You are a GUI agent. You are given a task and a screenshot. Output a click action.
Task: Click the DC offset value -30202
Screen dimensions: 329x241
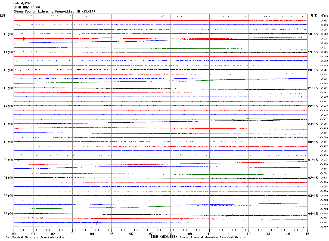coord(324,66)
